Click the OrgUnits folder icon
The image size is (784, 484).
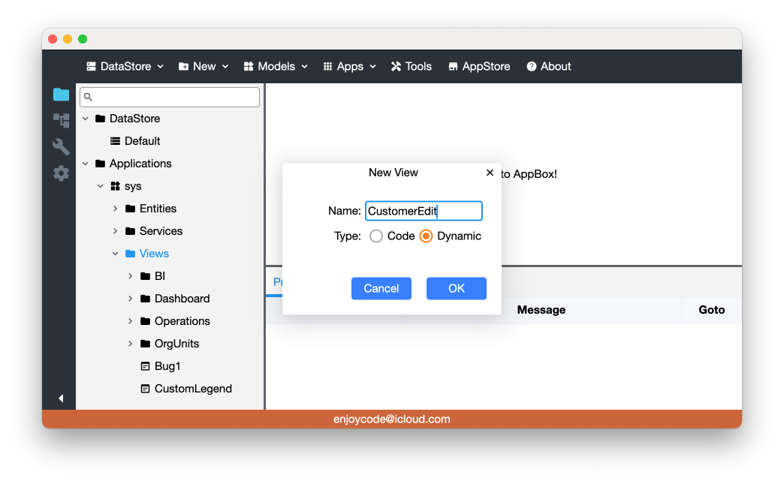click(x=145, y=343)
